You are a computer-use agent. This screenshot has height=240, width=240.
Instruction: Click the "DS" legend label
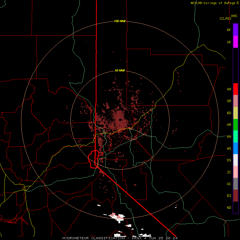pos(229,160)
